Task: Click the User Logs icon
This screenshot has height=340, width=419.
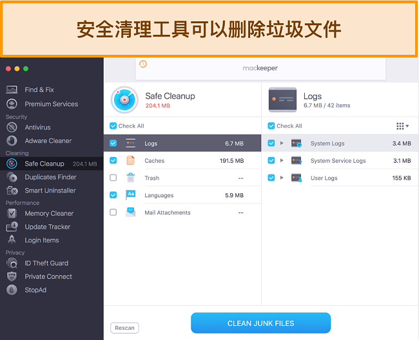Action: (x=297, y=178)
